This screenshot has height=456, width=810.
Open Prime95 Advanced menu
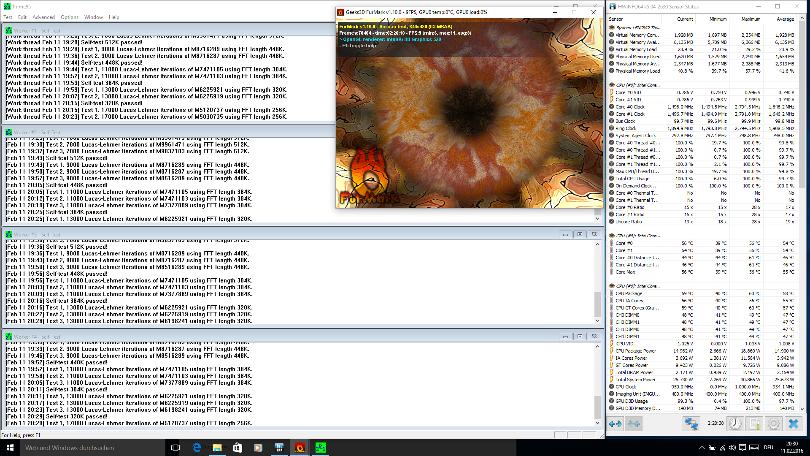(43, 17)
